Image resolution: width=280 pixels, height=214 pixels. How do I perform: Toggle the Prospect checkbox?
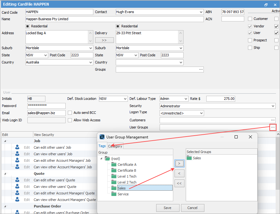point(250,40)
